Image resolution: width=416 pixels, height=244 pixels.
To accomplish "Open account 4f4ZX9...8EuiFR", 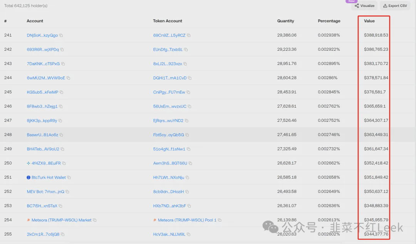I will click(x=46, y=163).
